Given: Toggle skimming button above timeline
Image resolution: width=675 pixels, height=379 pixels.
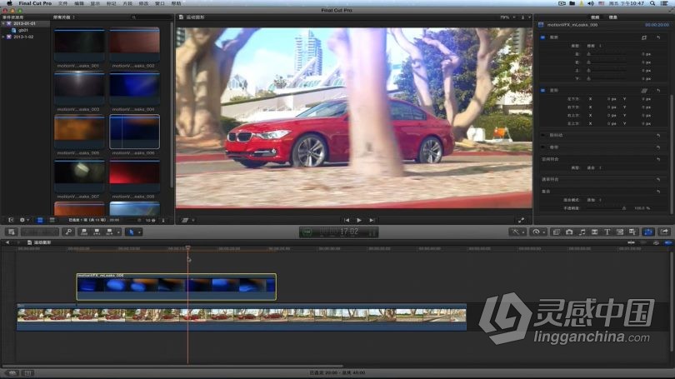Looking at the screenshot, I should point(631,242).
